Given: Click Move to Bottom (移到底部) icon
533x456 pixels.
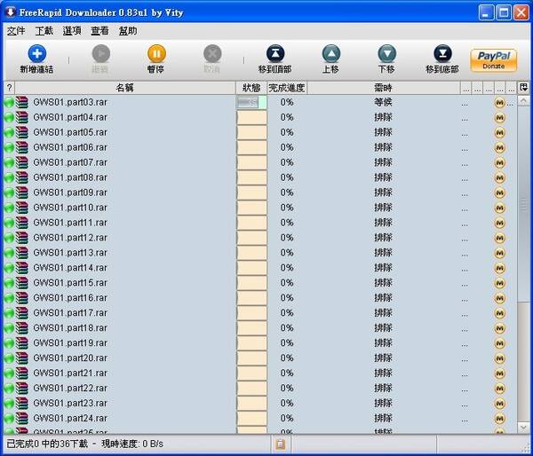Looking at the screenshot, I should (442, 53).
